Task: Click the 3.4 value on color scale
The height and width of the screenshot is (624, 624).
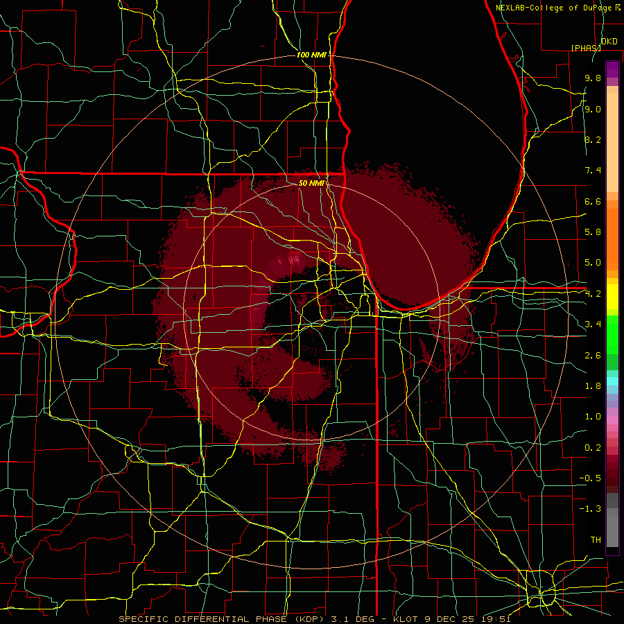Action: (593, 324)
